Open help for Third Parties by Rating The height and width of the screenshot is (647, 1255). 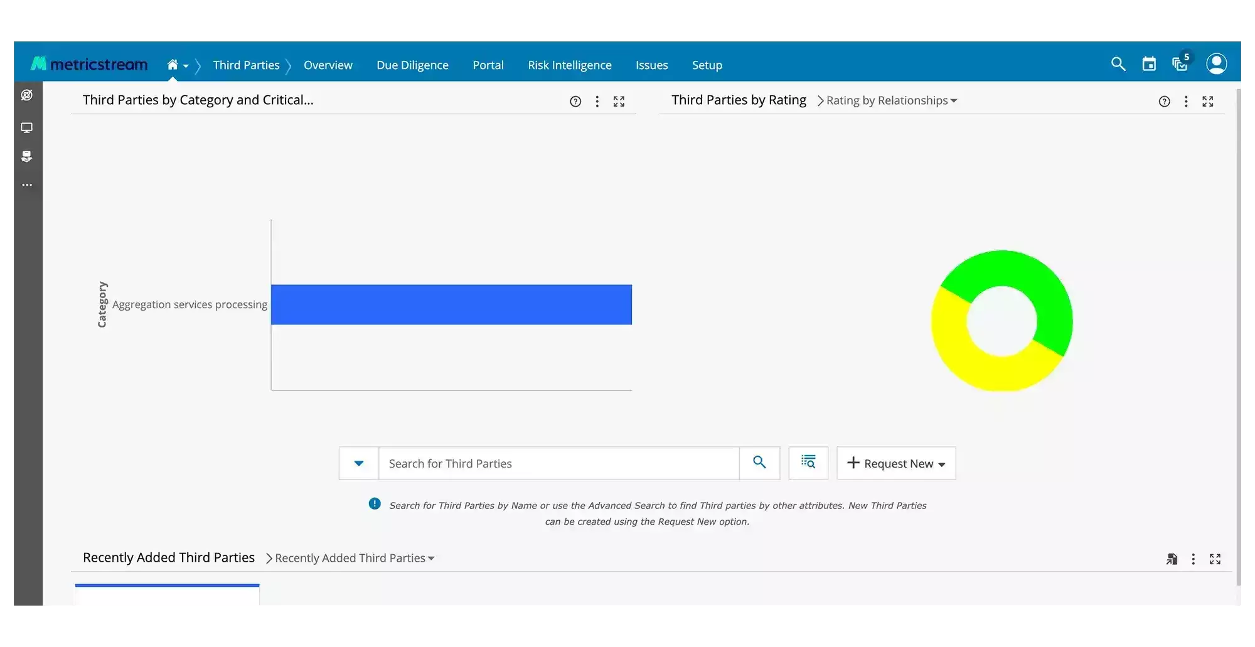click(x=1164, y=102)
